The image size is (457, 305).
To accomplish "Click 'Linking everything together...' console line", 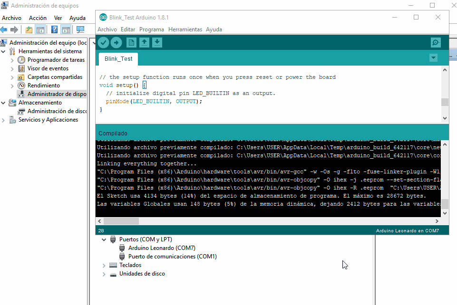I will (x=147, y=163).
